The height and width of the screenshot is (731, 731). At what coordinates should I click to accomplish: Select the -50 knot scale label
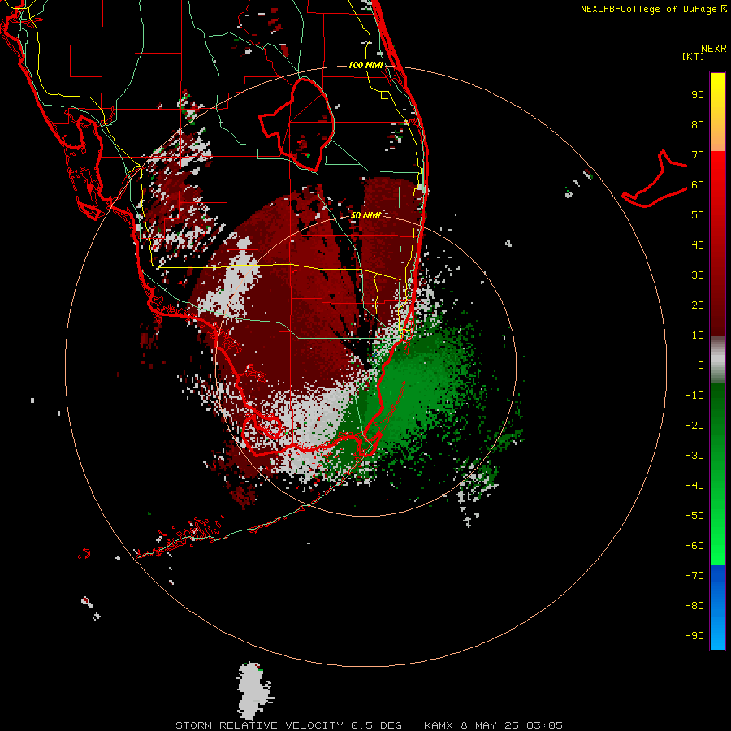[694, 516]
